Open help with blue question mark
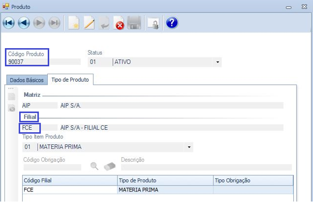Image resolution: width=313 pixels, height=202 pixels. pos(172,23)
